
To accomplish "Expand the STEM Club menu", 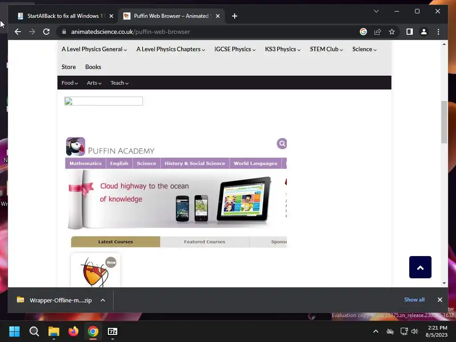I will 326,49.
